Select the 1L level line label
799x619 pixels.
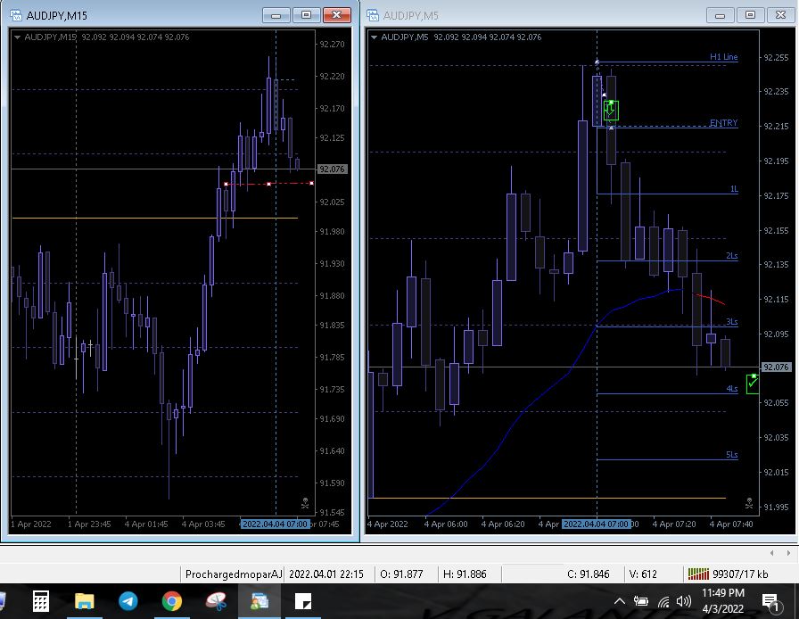click(734, 189)
